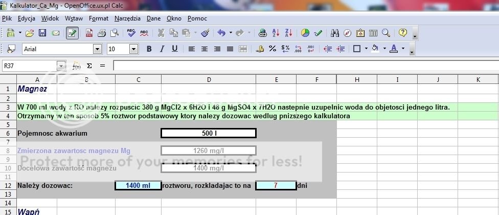Open the Widok menu
The height and width of the screenshot is (215, 499).
click(x=50, y=18)
